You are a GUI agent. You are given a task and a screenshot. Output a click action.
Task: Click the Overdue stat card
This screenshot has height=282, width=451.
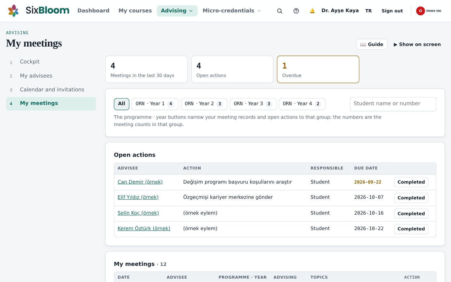318,69
